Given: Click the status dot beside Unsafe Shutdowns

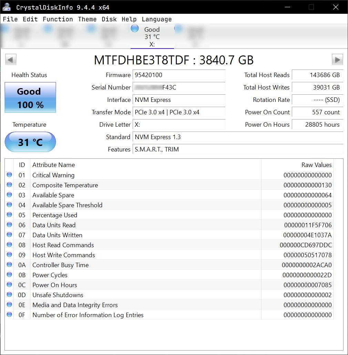Looking at the screenshot, I should tap(9, 295).
